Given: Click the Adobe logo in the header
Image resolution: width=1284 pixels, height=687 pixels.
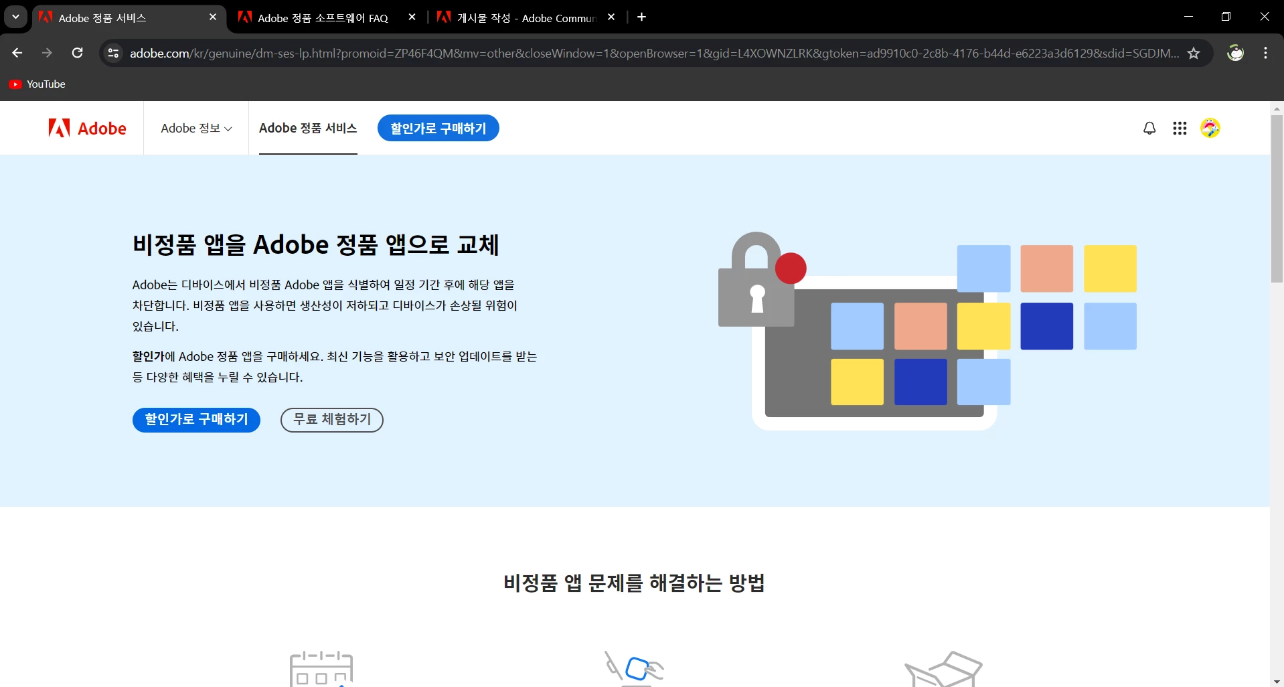Looking at the screenshot, I should (x=87, y=128).
